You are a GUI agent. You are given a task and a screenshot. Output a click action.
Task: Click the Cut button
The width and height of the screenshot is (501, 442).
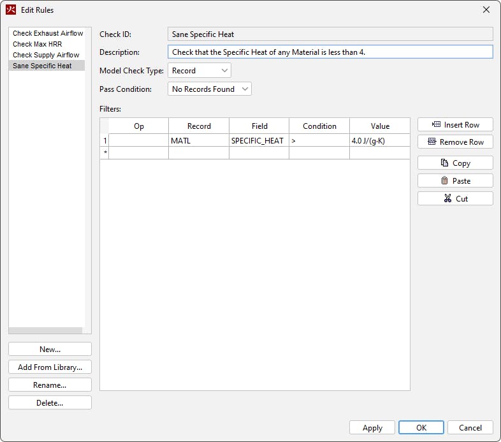(x=455, y=198)
